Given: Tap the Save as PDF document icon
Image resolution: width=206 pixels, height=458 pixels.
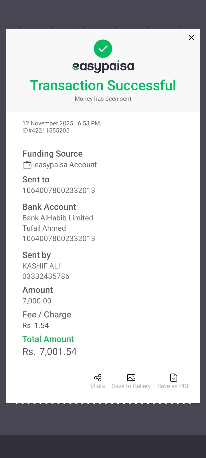Looking at the screenshot, I should tap(174, 378).
